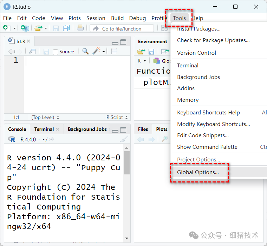This screenshot has height=246, width=267.
Task: Open the New File dropdown arrow
Action: 15,28
